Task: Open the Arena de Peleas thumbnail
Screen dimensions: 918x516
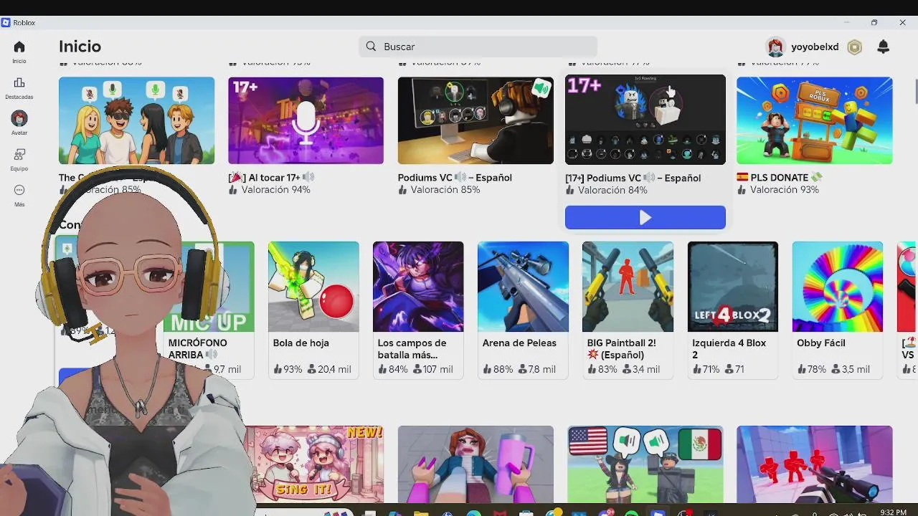Action: [523, 287]
